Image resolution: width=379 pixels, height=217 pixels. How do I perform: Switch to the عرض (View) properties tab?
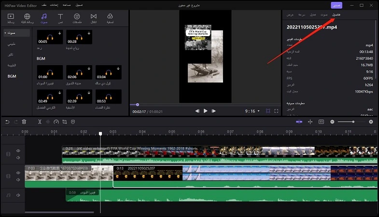pos(290,15)
